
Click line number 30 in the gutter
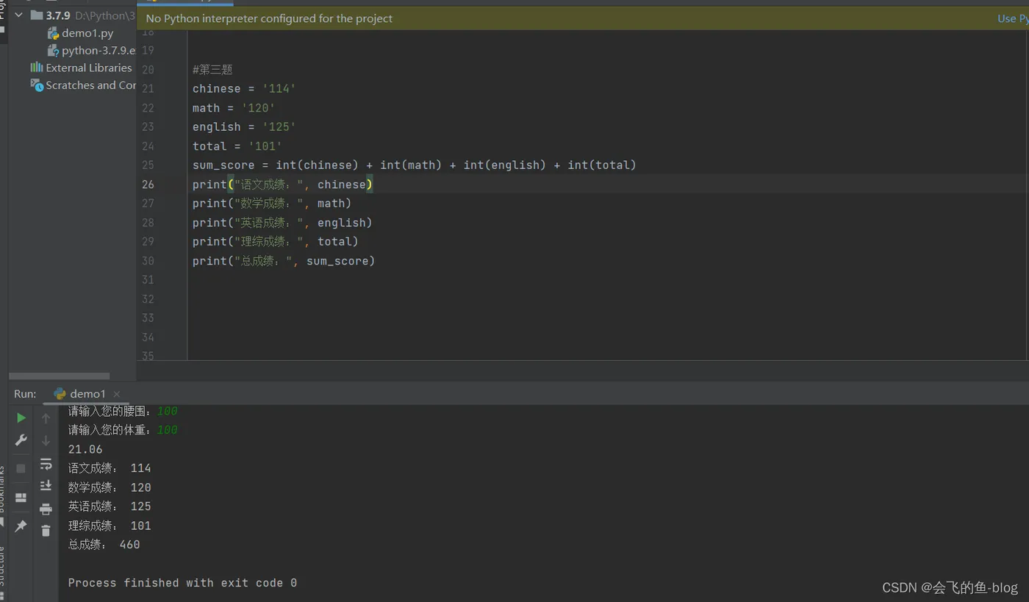pos(148,261)
